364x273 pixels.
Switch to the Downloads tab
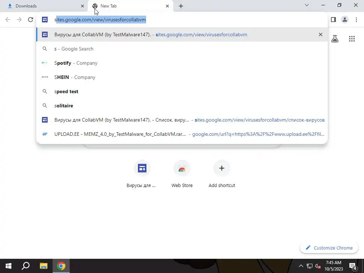[44, 6]
